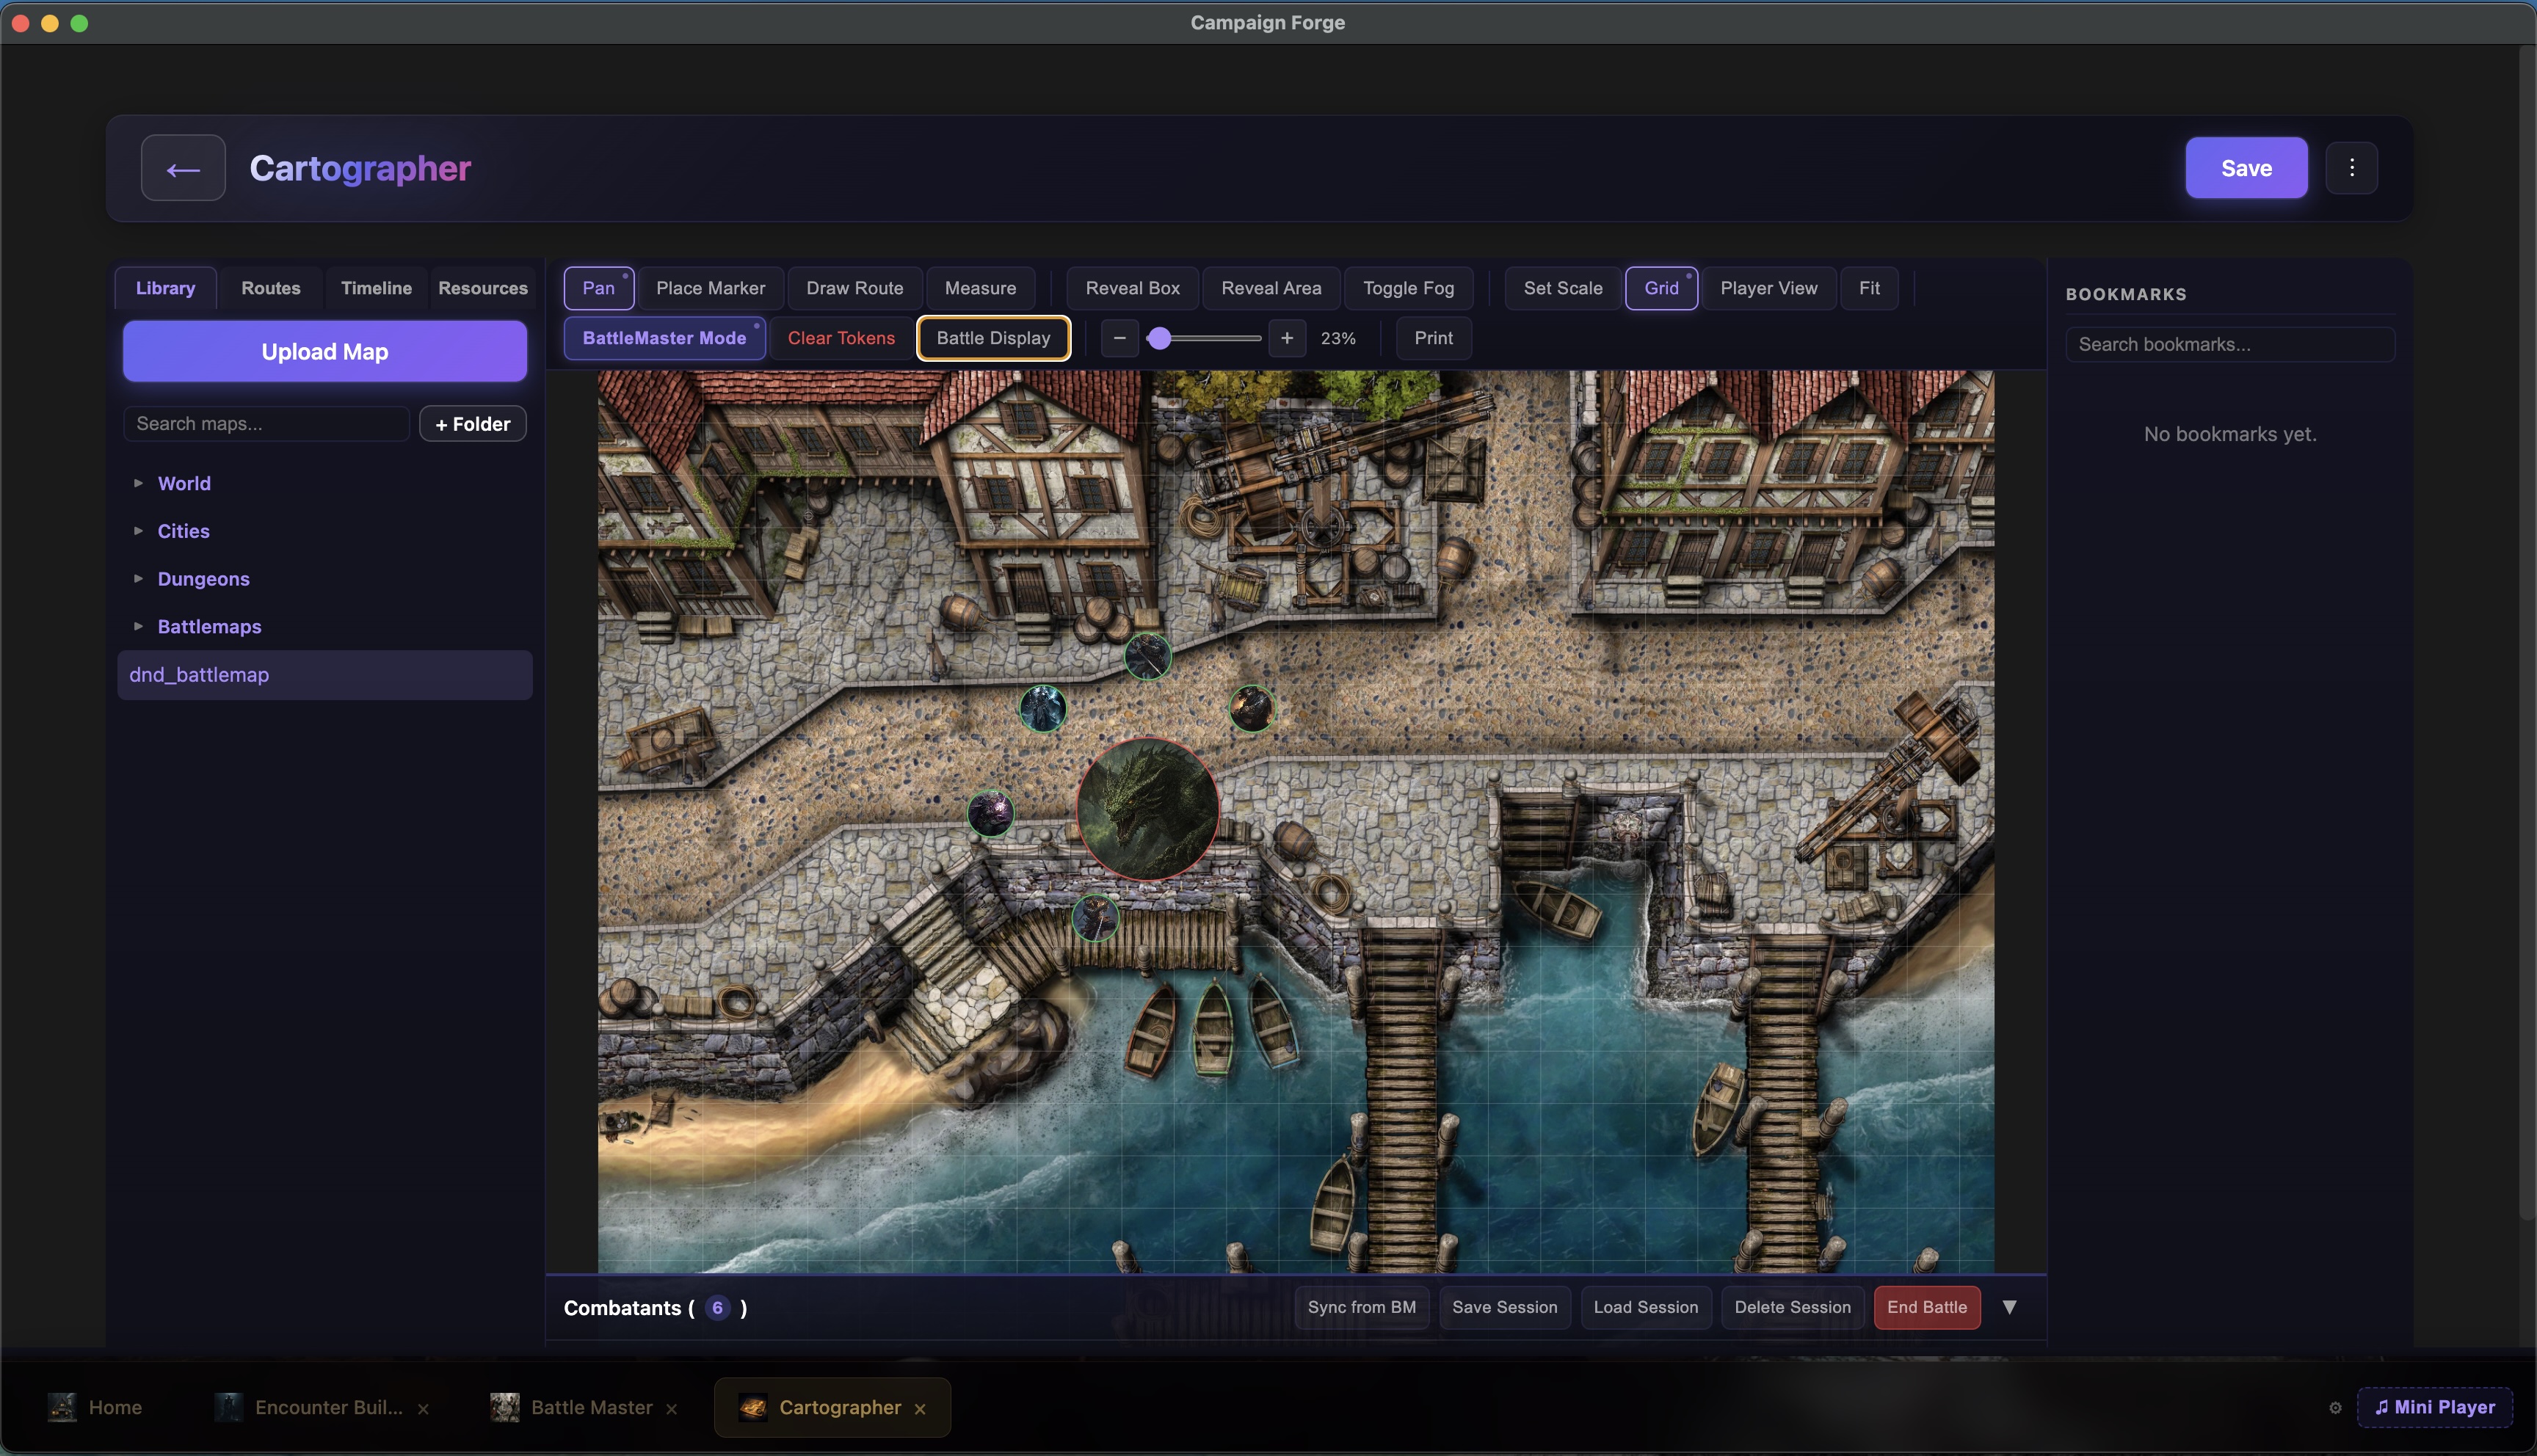
Task: Switch to the Routes tab
Action: point(270,288)
